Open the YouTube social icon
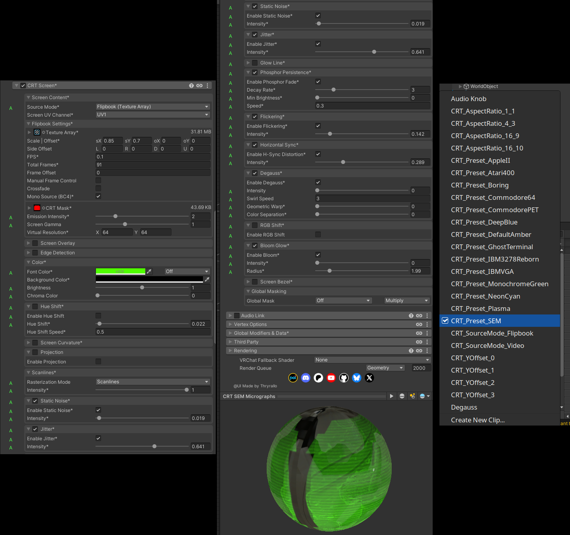 tap(331, 378)
